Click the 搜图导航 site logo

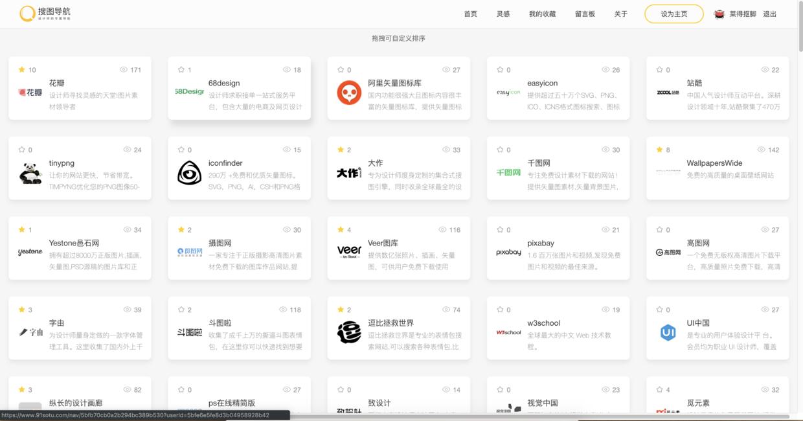pos(45,14)
